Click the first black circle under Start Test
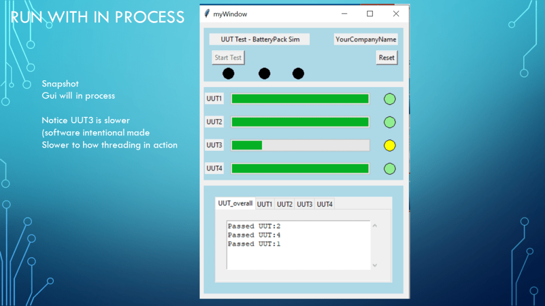 pos(228,73)
